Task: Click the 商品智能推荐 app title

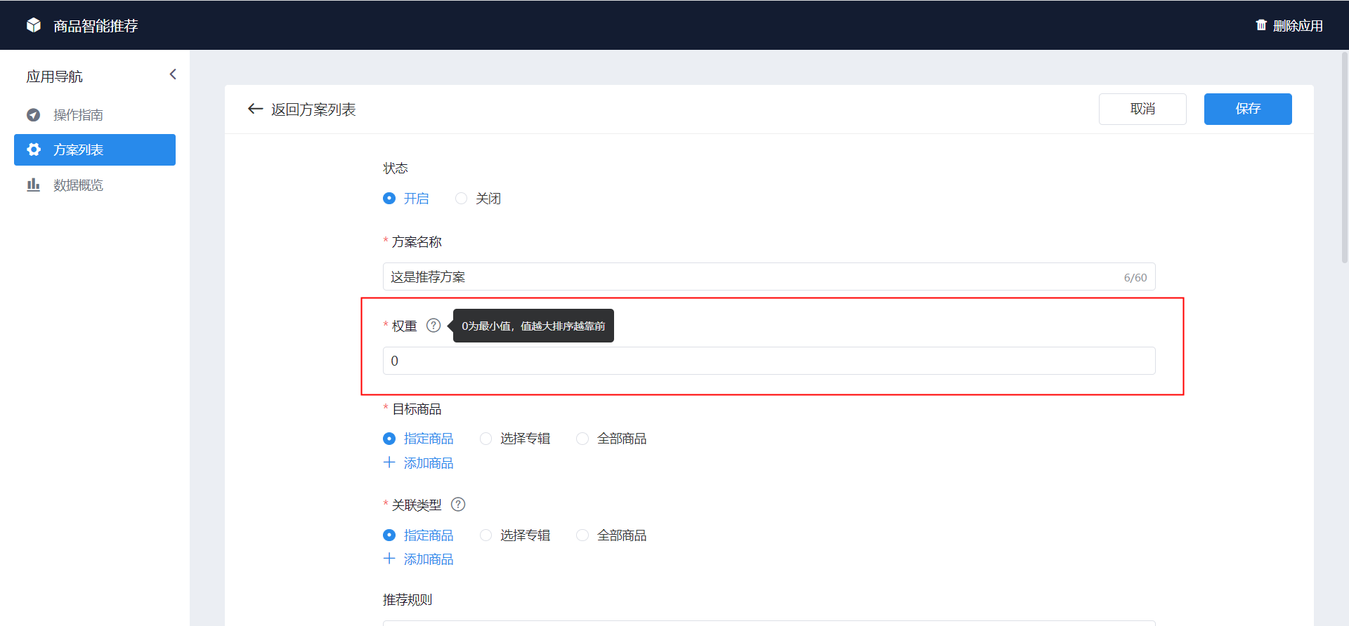Action: coord(96,26)
